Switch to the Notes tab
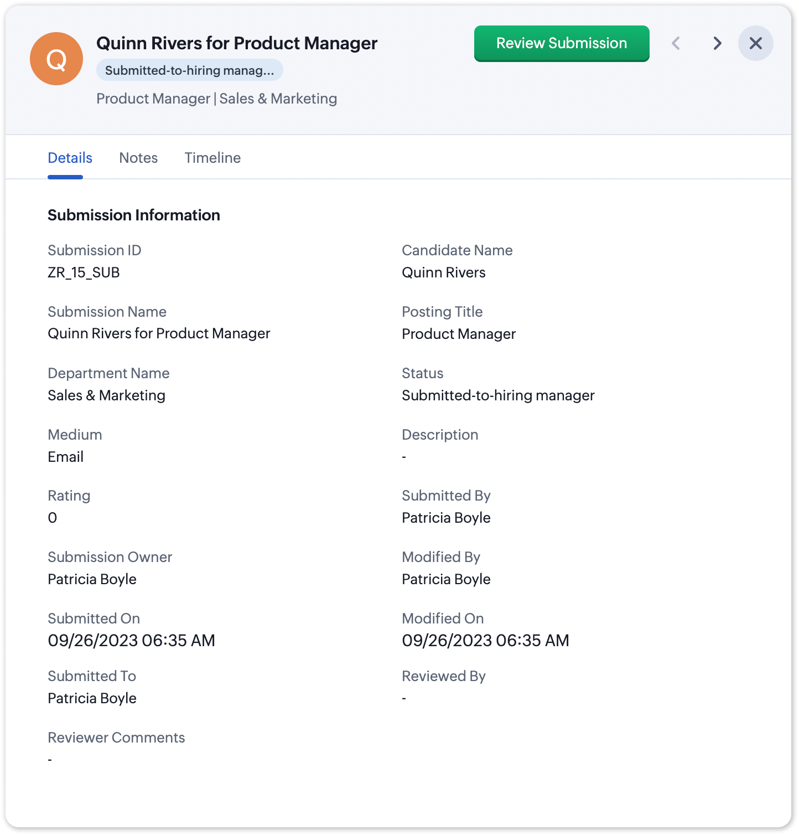The image size is (799, 835). [138, 158]
